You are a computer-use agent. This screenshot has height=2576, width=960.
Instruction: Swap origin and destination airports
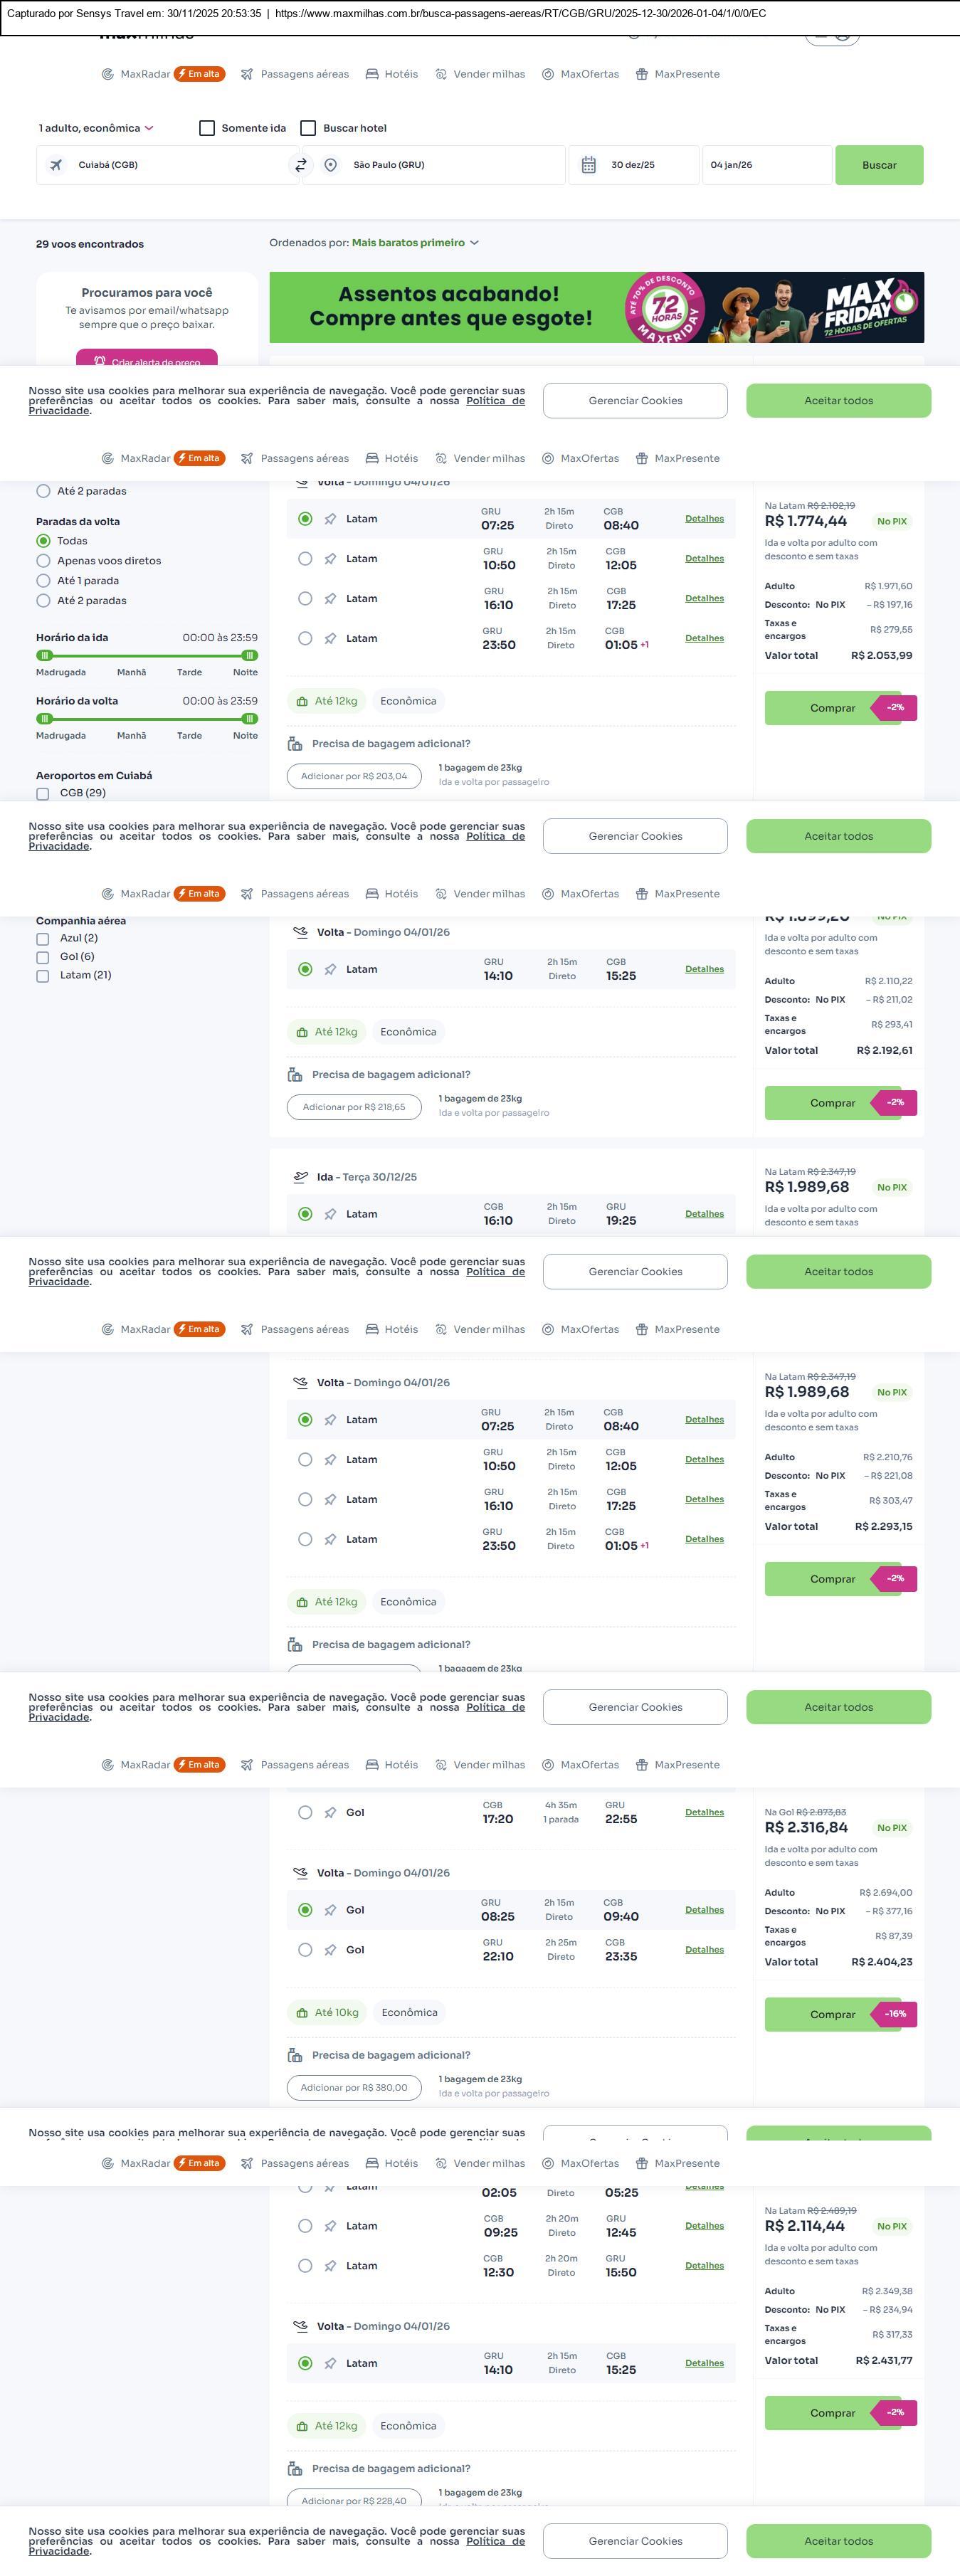[x=300, y=165]
